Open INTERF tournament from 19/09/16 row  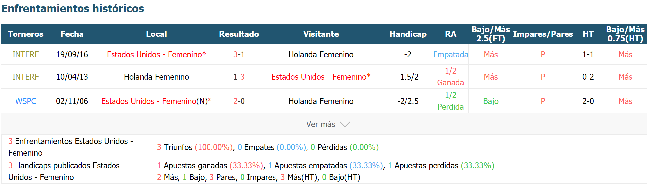click(25, 54)
